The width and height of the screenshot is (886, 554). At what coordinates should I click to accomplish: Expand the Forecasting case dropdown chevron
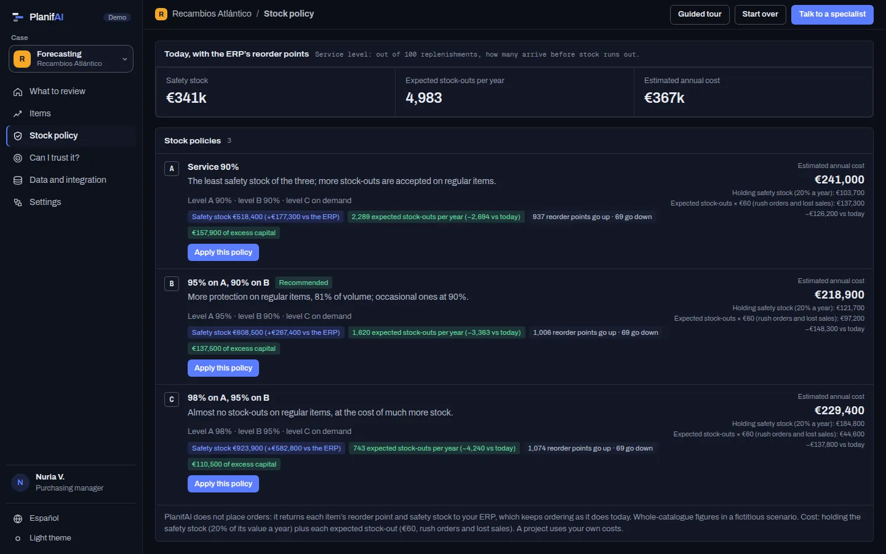coord(125,59)
